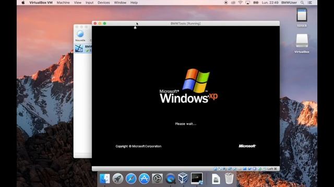The image size is (334, 187).
Task: Open the Window menu
Action: click(120, 3)
